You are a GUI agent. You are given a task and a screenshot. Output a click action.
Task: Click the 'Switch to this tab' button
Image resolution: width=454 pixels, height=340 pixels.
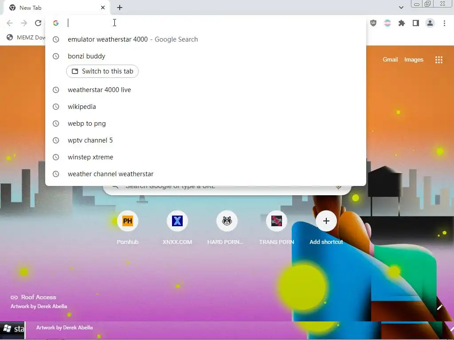coord(102,71)
